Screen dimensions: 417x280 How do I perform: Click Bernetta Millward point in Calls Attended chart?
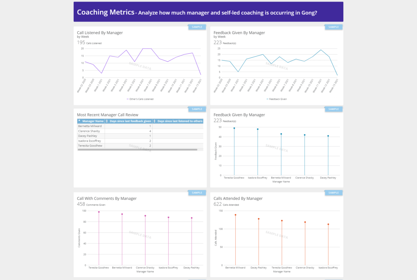pyautogui.click(x=235, y=215)
